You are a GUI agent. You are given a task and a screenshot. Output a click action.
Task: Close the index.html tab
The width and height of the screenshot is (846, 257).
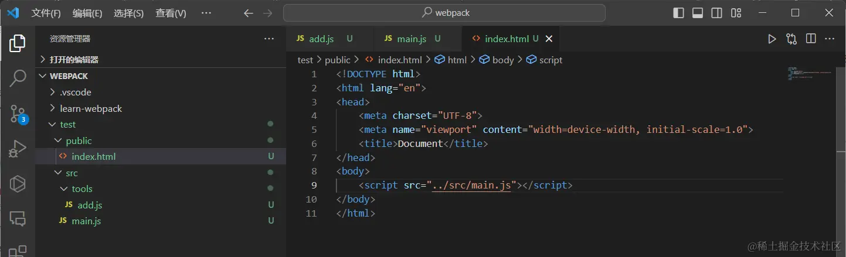click(x=549, y=39)
